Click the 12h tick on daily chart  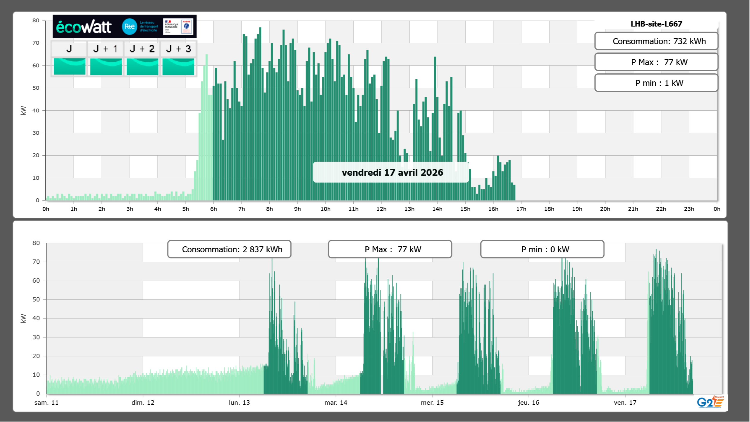pos(381,209)
